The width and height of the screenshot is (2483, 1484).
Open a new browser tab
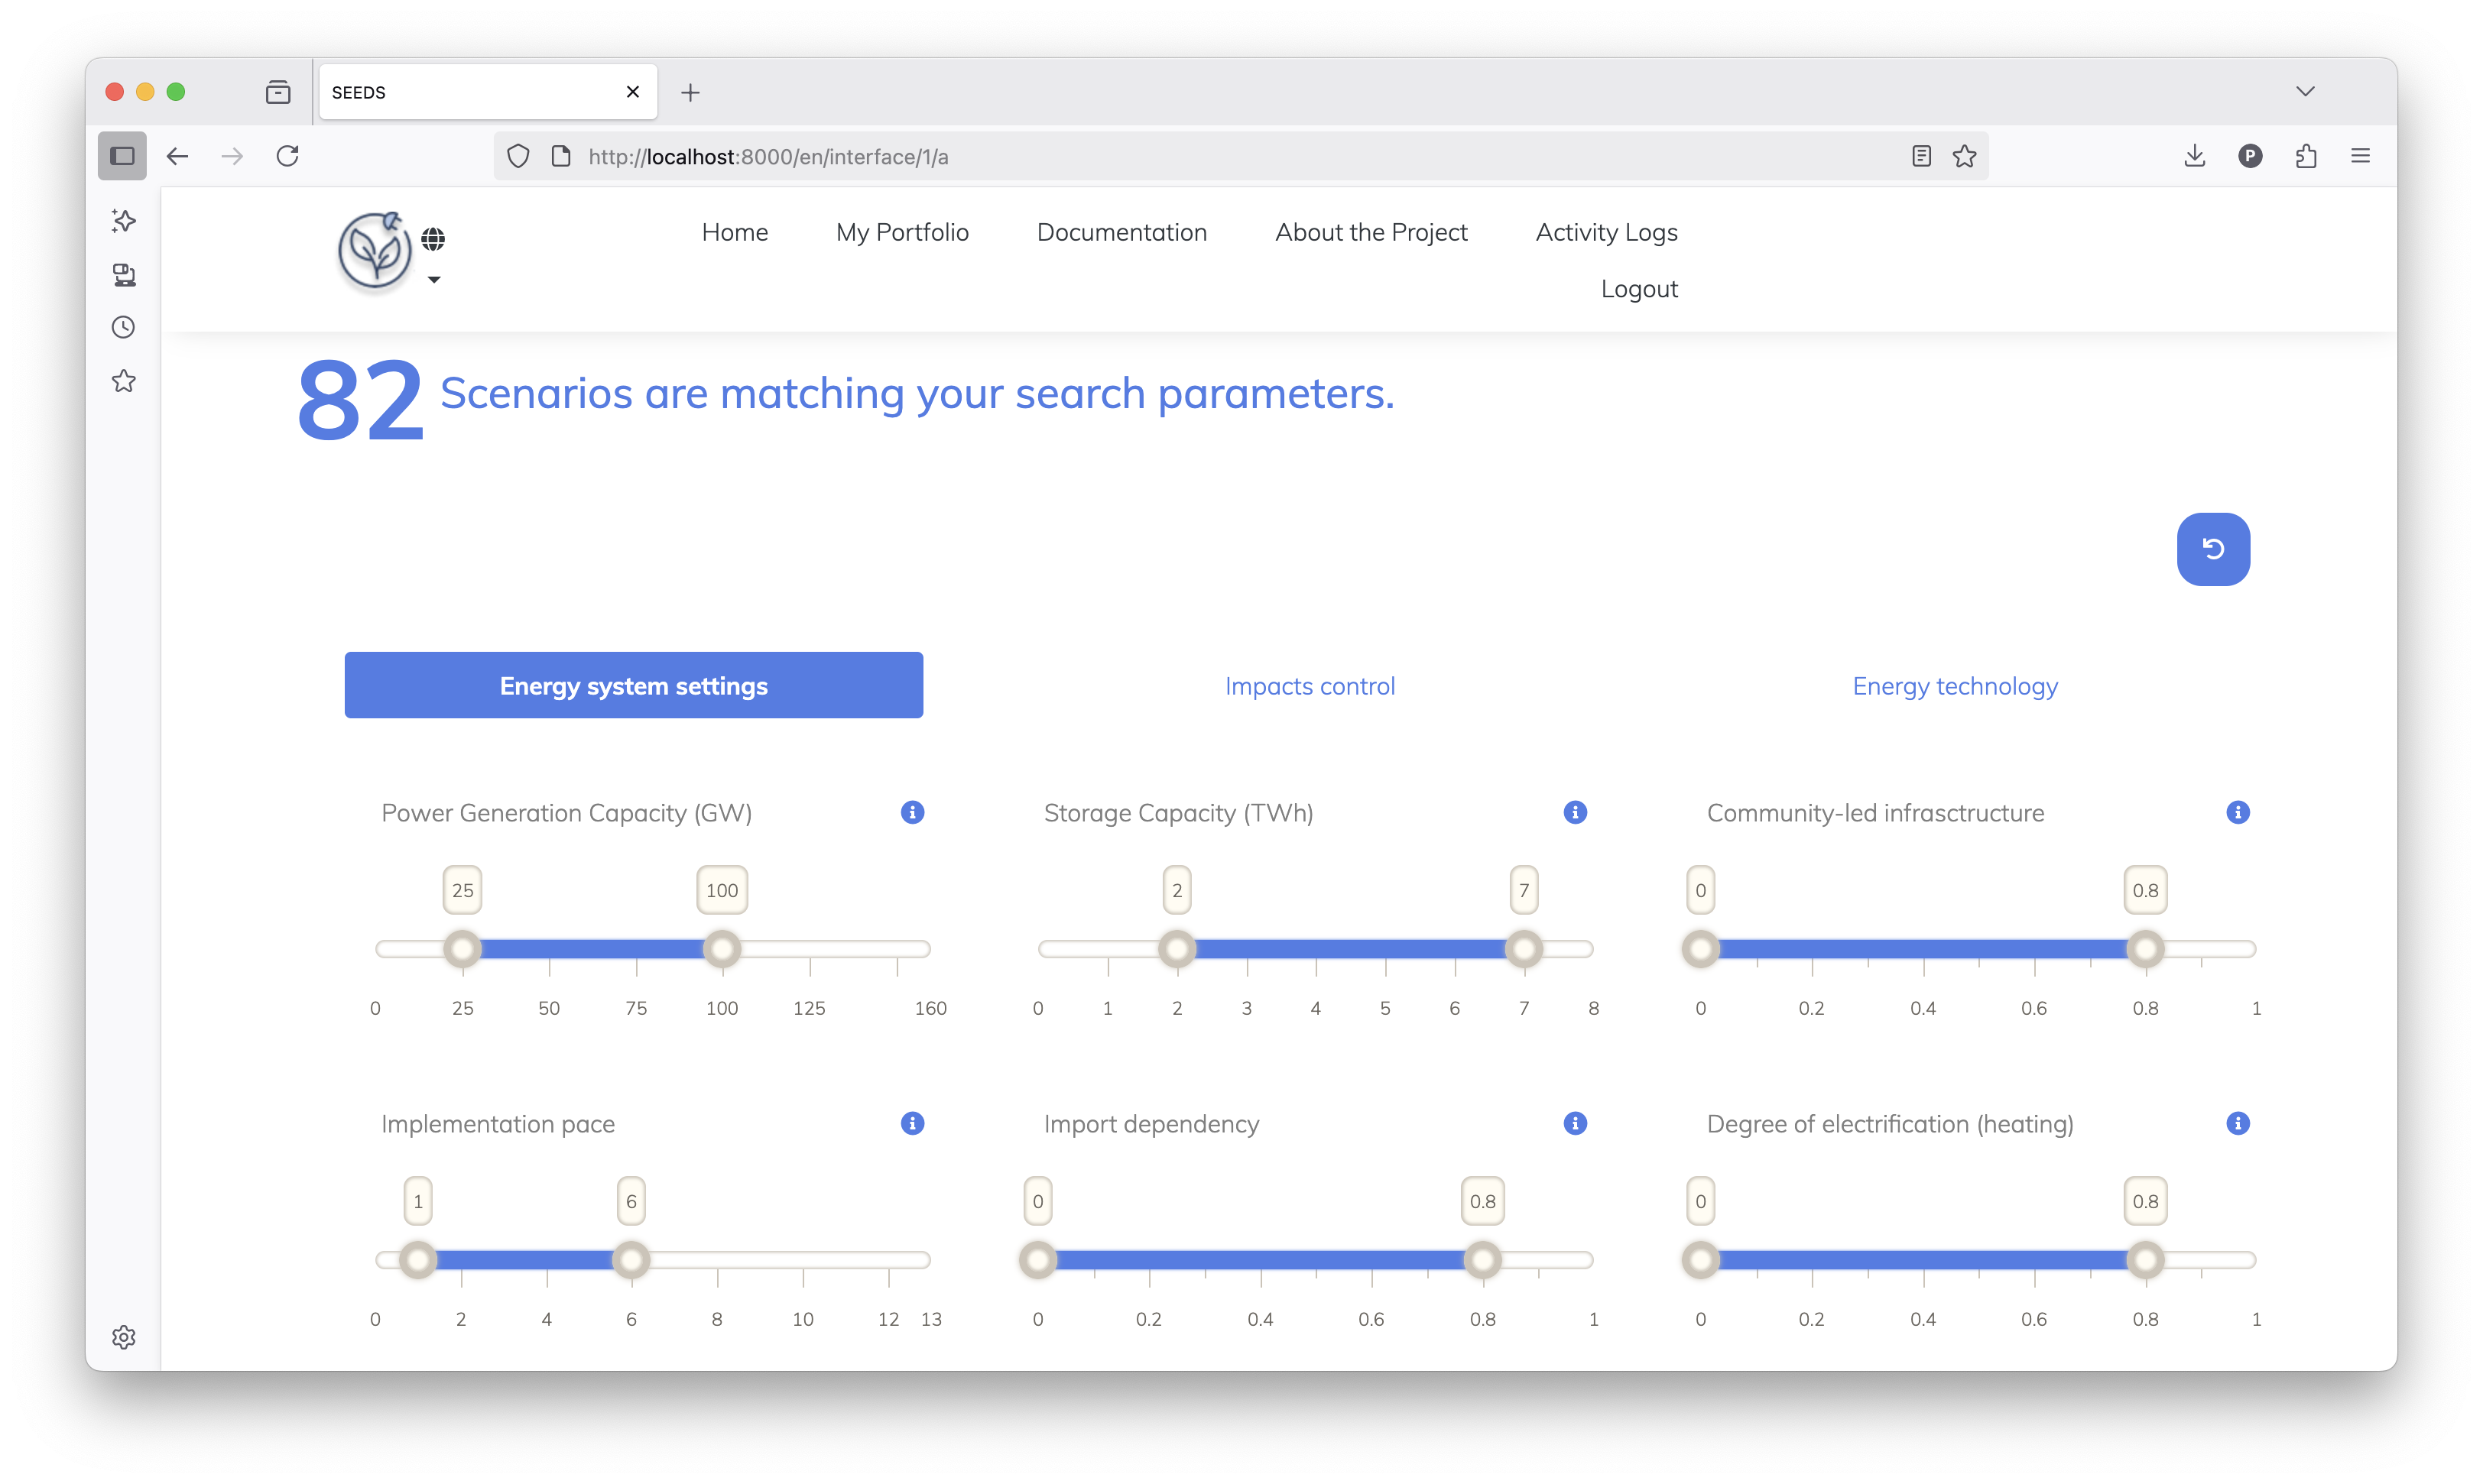point(690,92)
